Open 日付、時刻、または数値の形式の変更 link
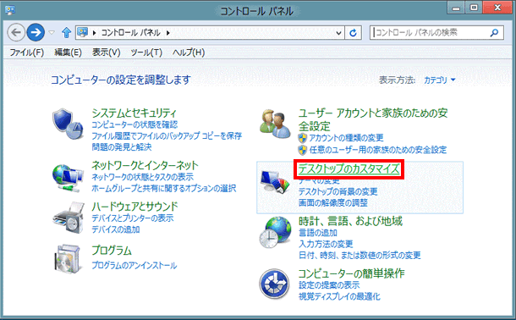Screen dimensions: 516x320 pos(360,255)
